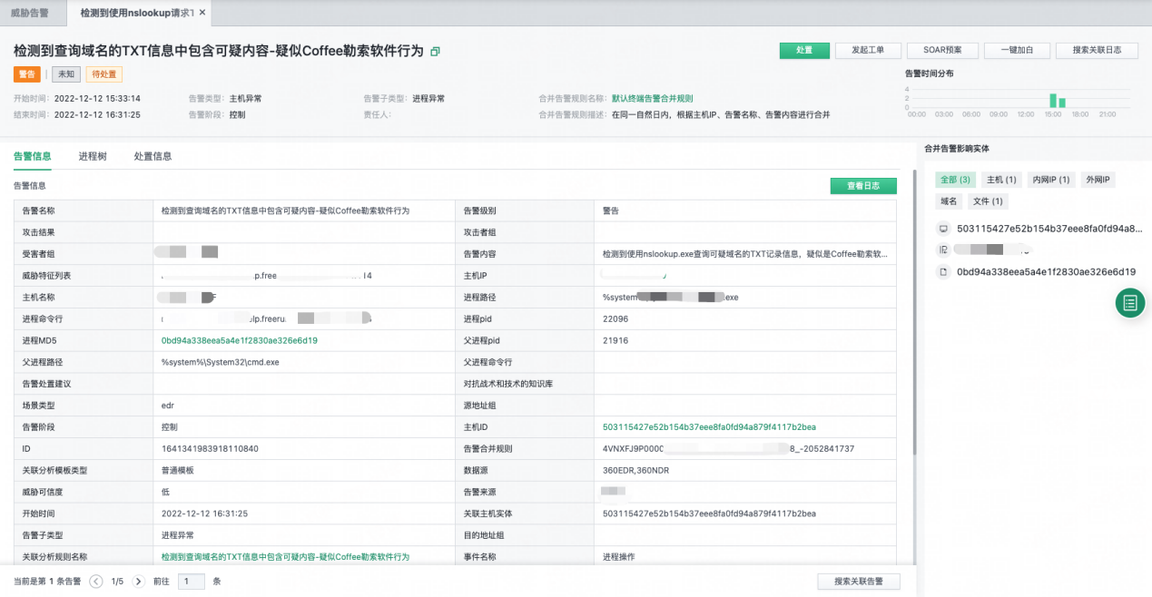Filter entities by 文件 (1)
Image resolution: width=1152 pixels, height=597 pixels.
[x=988, y=201]
